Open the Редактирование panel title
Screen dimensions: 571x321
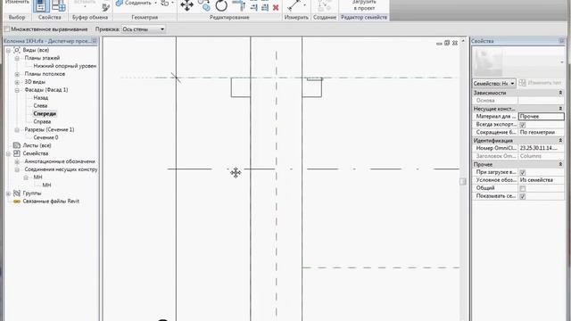click(229, 17)
